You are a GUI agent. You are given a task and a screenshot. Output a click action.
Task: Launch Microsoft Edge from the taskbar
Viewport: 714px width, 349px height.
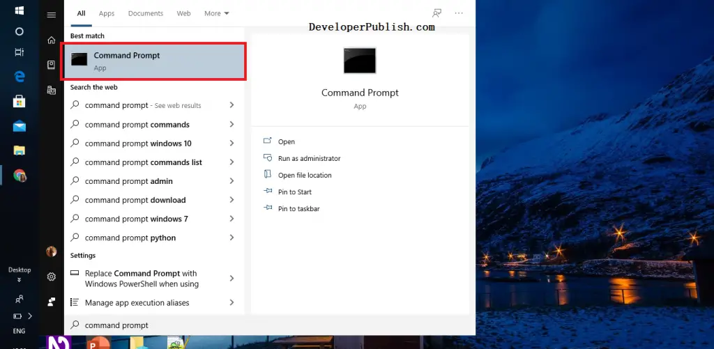[x=19, y=77]
